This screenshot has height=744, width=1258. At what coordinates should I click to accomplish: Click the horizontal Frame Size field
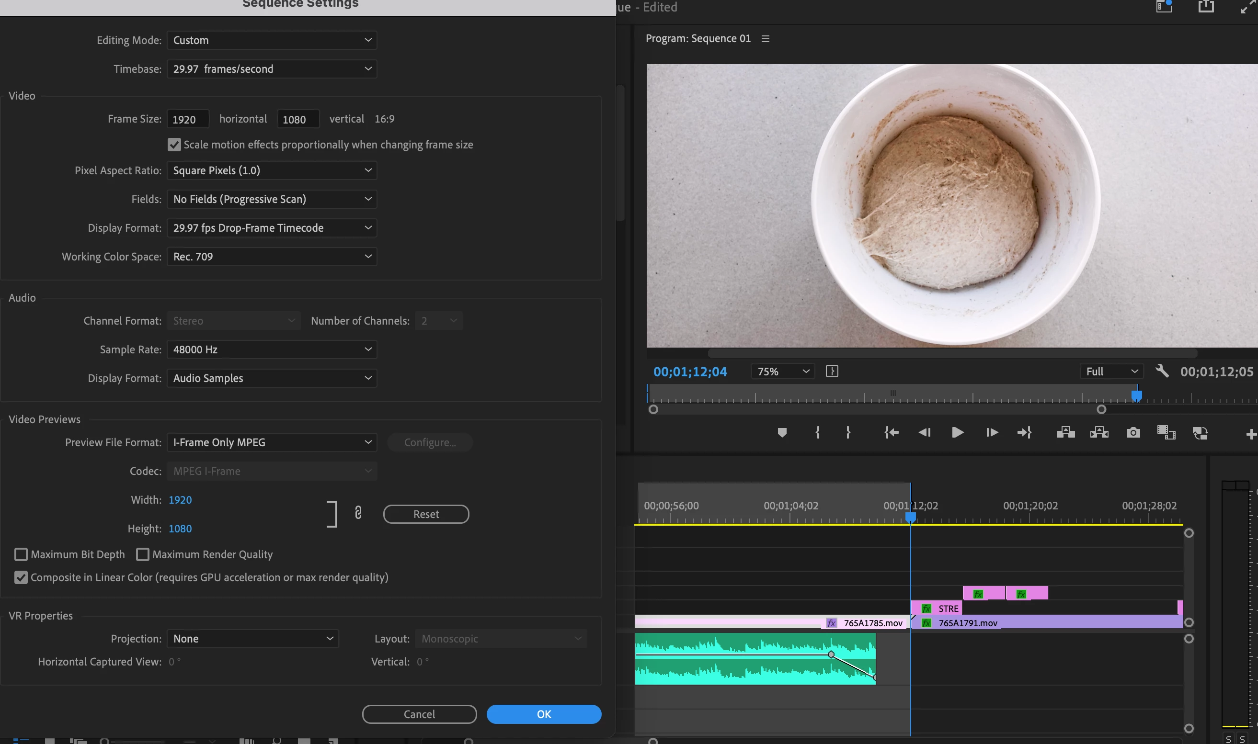[x=188, y=119]
